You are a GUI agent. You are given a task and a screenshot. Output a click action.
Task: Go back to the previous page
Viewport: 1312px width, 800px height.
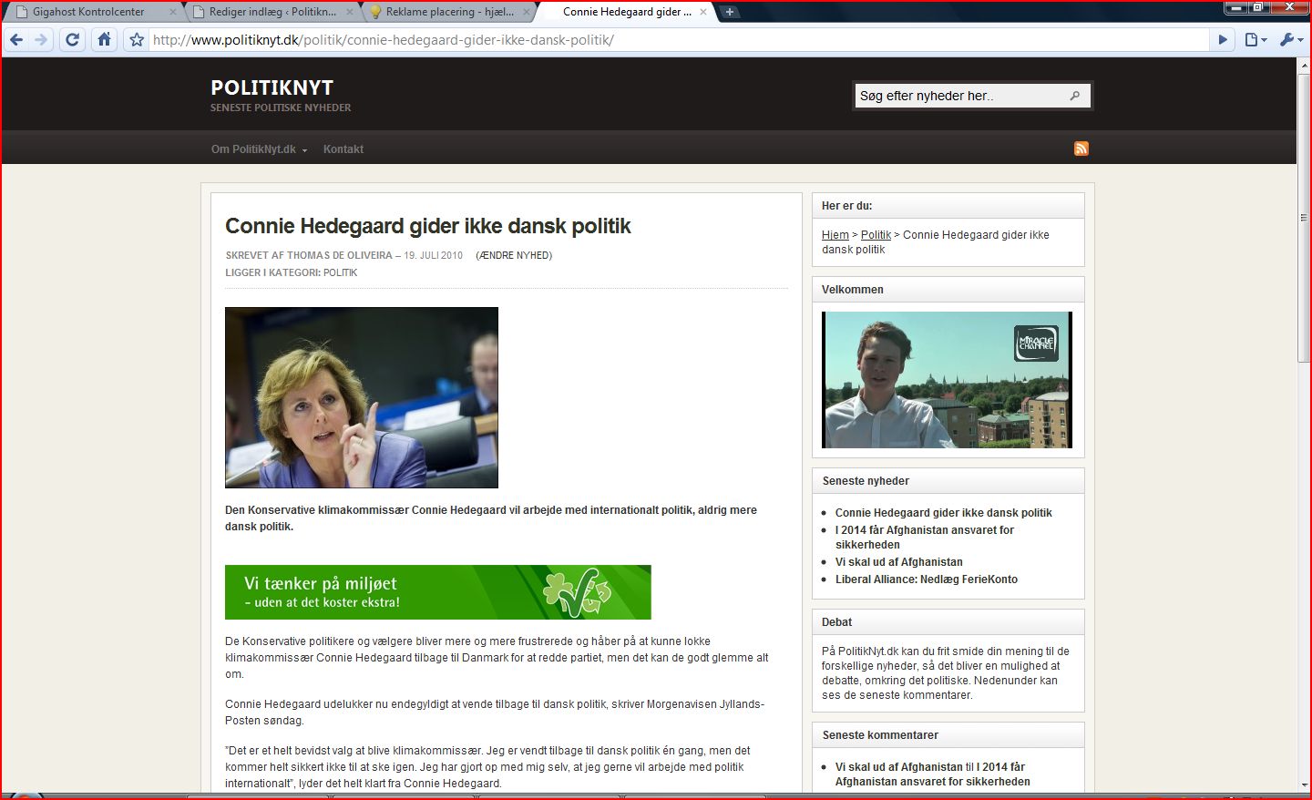[16, 39]
